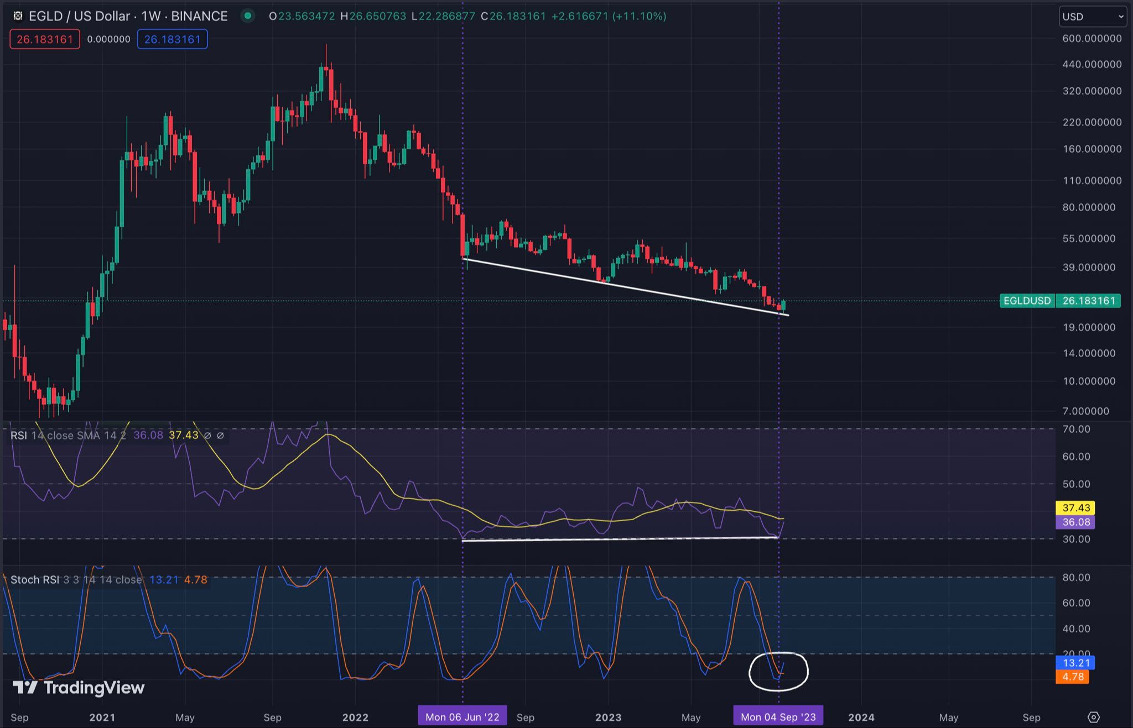The width and height of the screenshot is (1133, 728).
Task: Click the Mon 04 Sep '23 date label
Action: point(778,717)
